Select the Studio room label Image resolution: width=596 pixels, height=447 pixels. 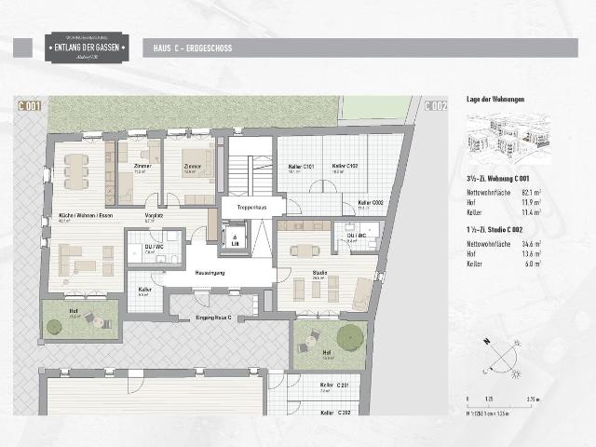[318, 273]
